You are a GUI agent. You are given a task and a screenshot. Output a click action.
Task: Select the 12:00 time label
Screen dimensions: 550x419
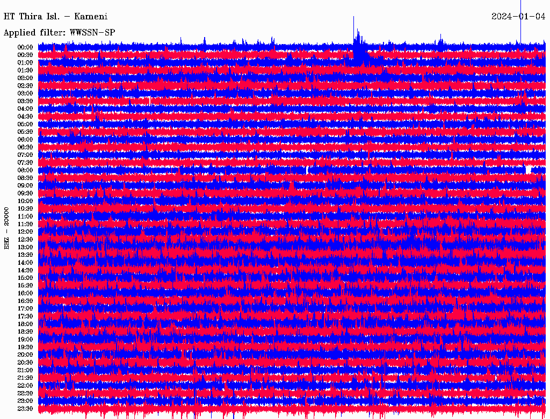coord(25,232)
